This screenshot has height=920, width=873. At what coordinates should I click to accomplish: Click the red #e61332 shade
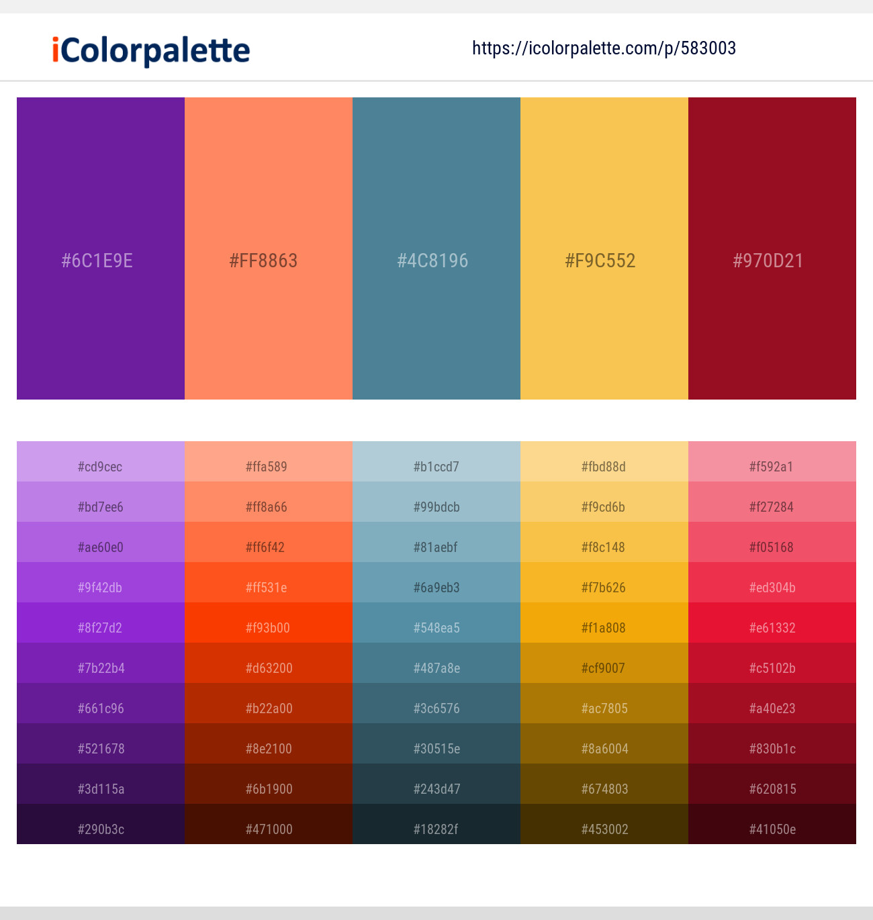(772, 628)
